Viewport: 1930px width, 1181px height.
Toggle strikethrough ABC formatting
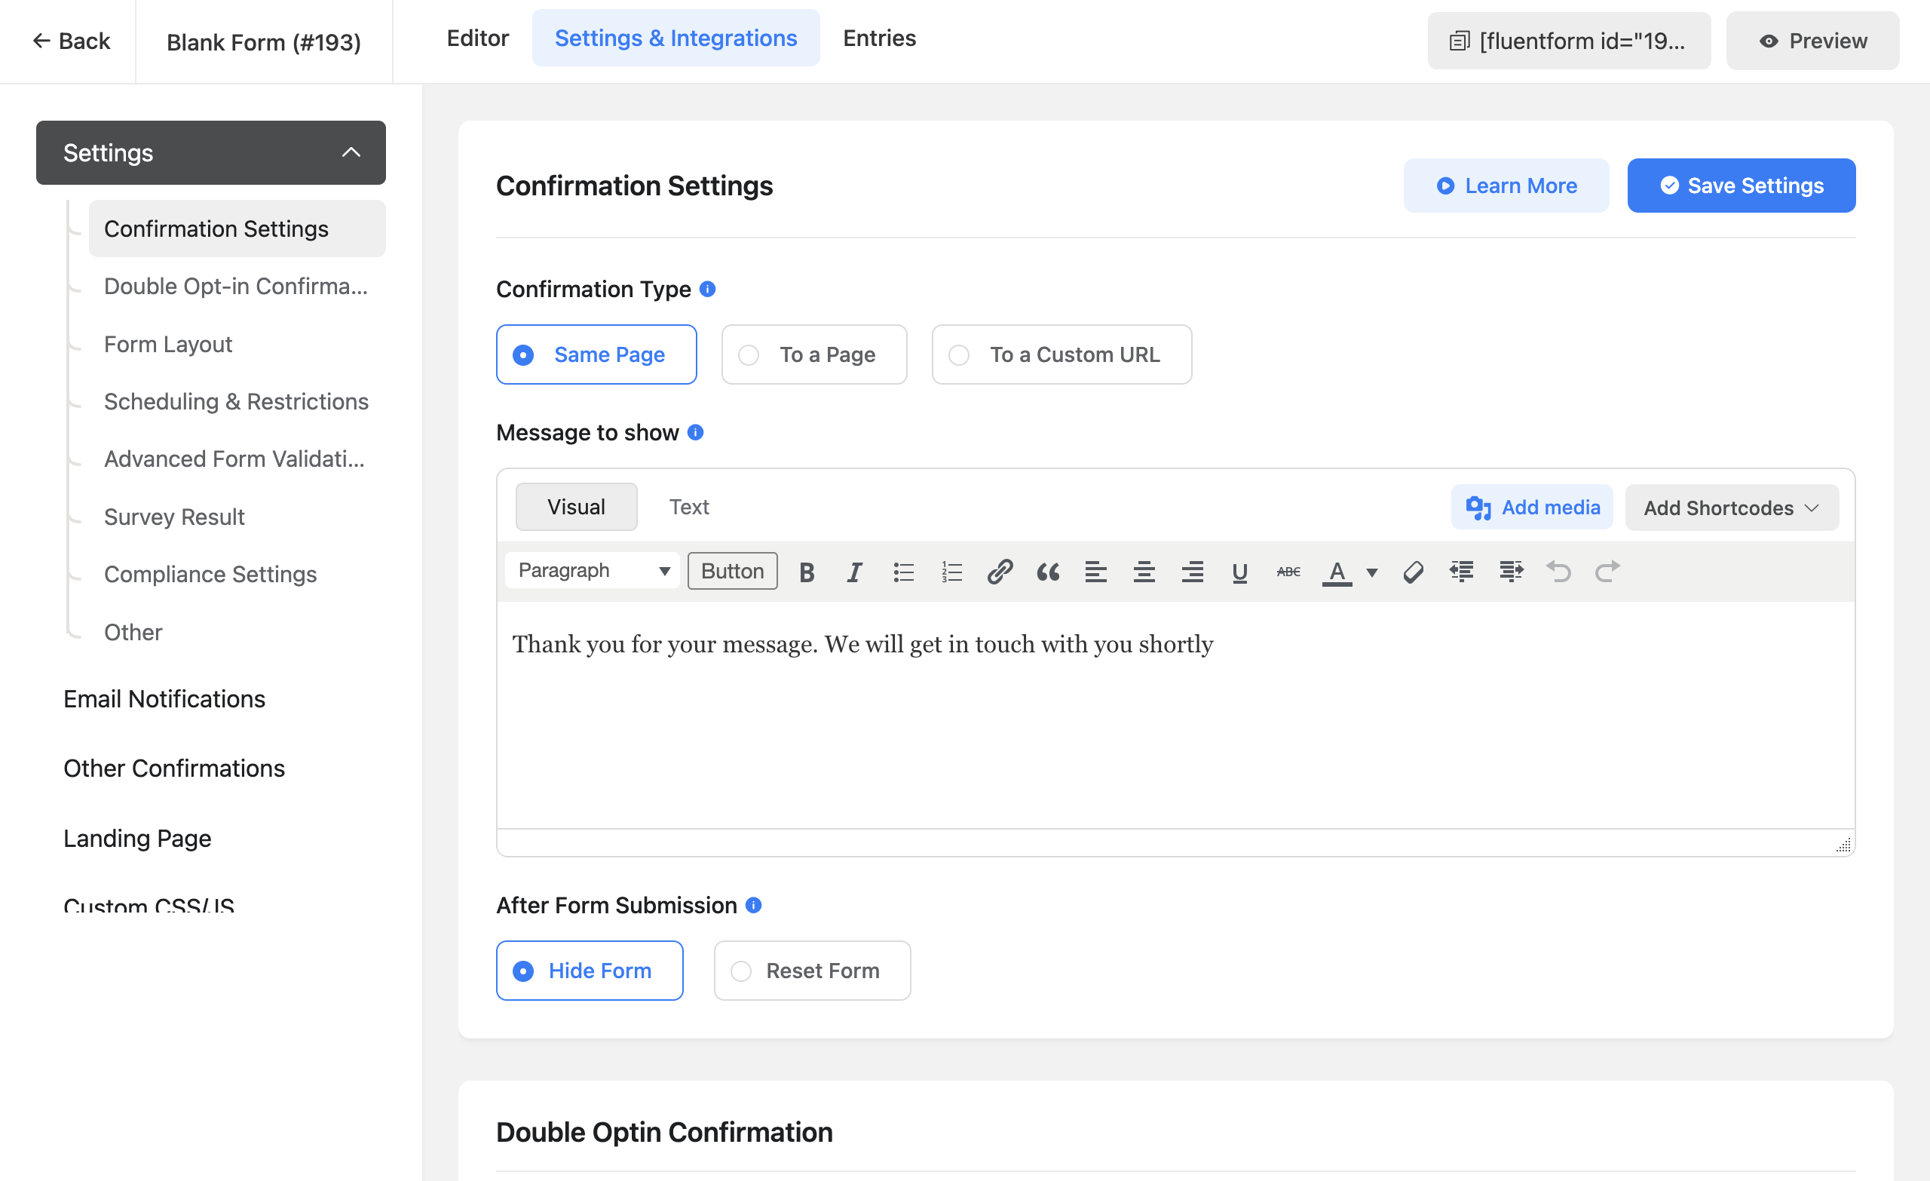[x=1288, y=572]
